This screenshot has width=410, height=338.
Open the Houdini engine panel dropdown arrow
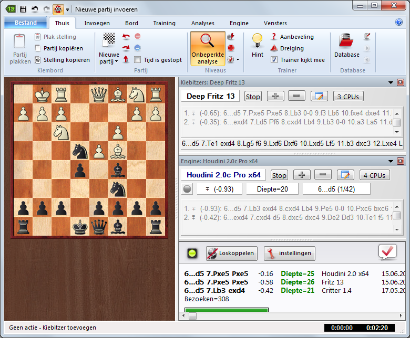[391, 162]
